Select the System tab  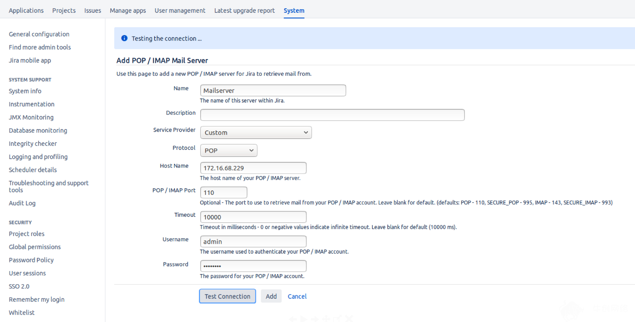click(x=294, y=10)
